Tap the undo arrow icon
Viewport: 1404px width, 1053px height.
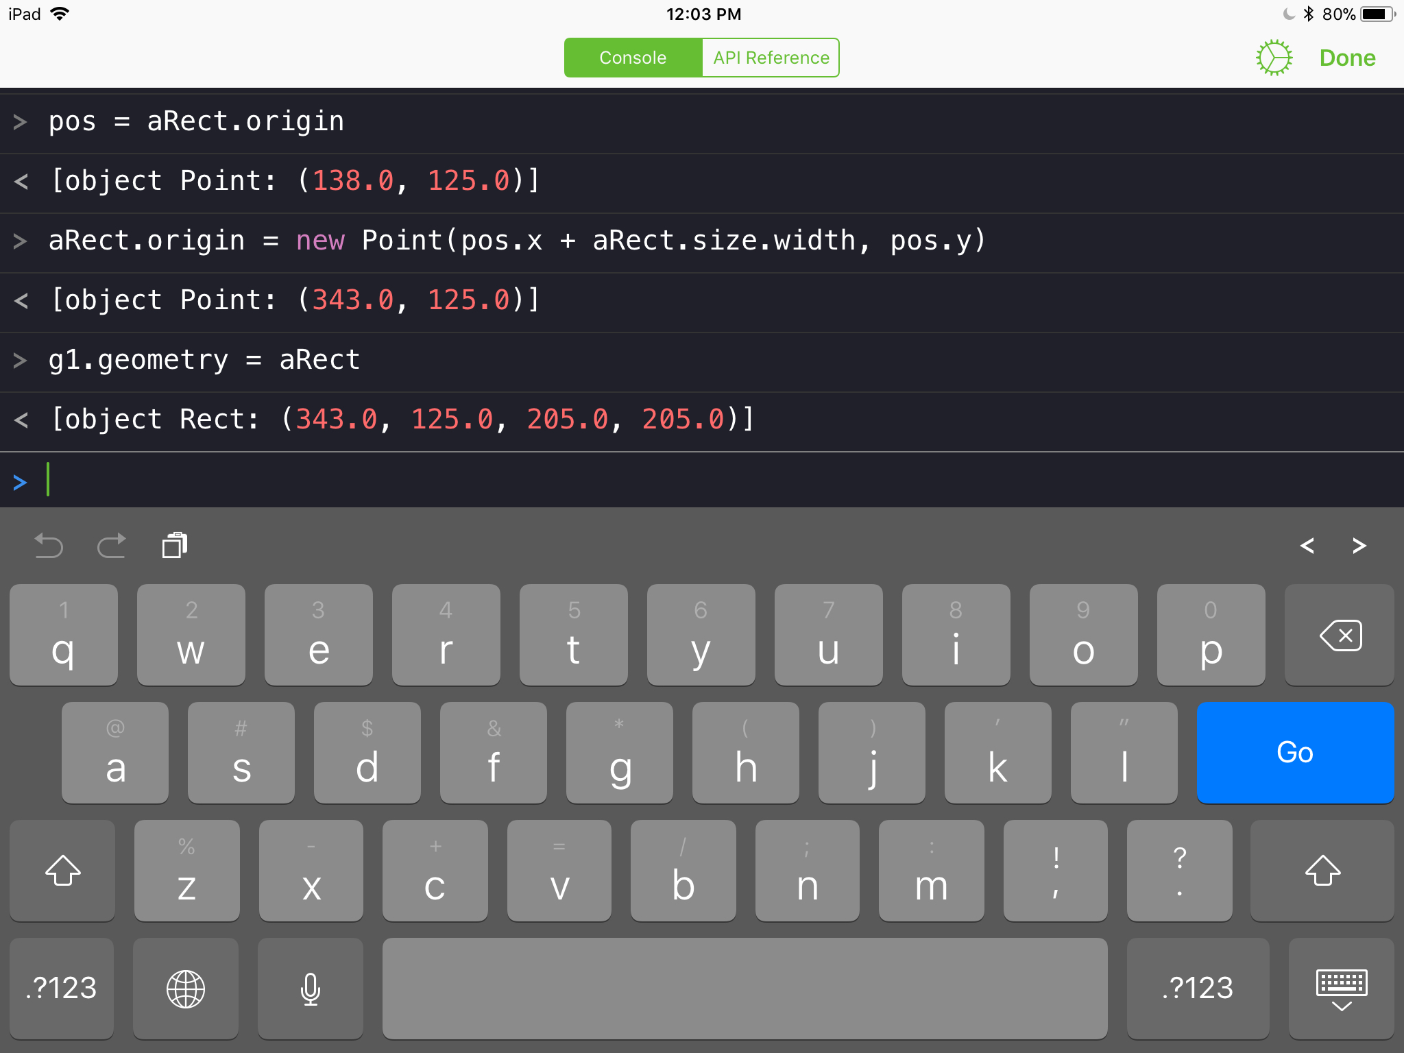49,546
